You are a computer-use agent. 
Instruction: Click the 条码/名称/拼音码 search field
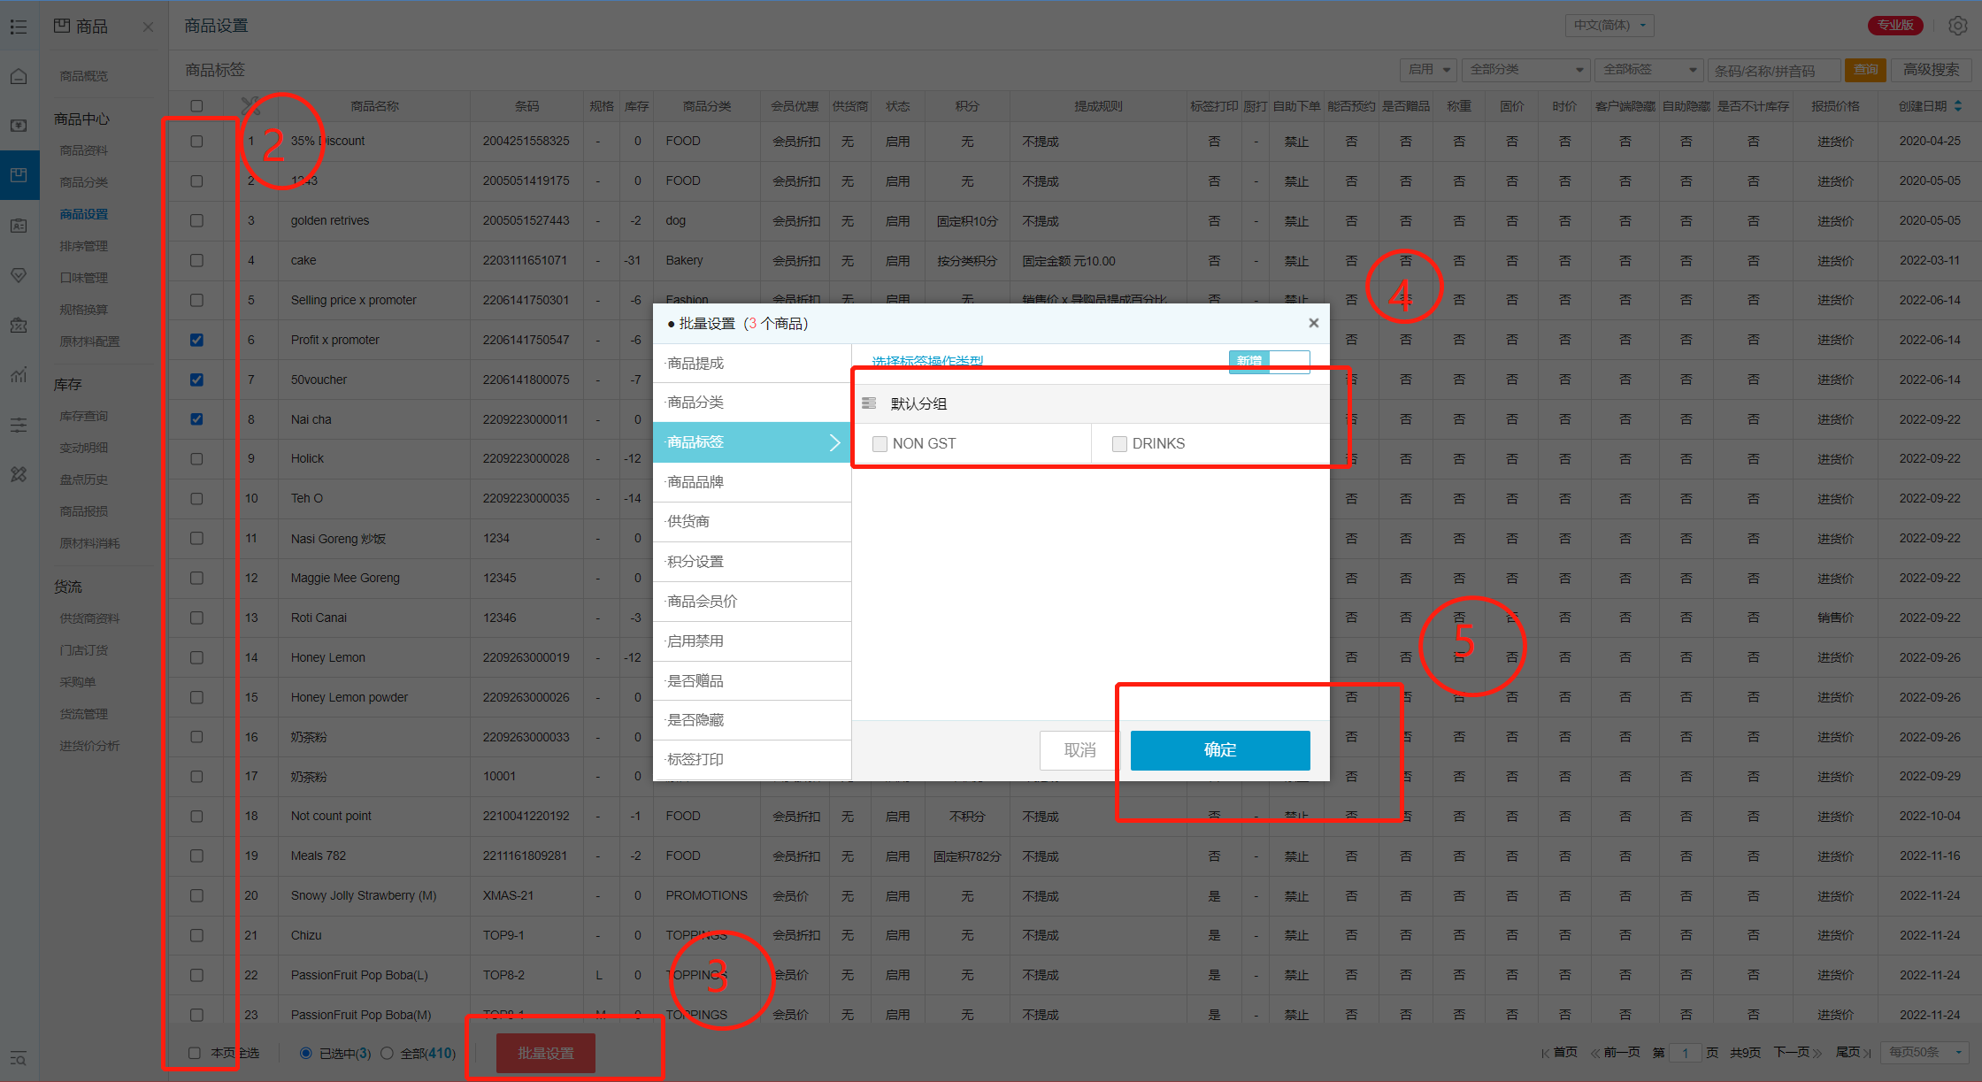click(1772, 71)
